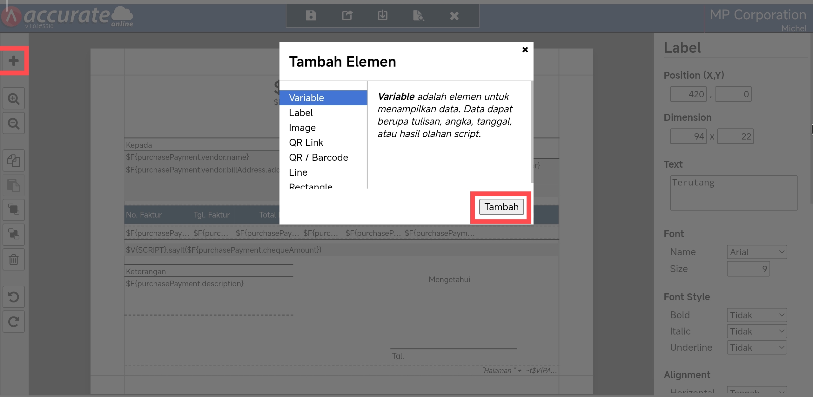Click the preview document icon in top toolbar
Image resolution: width=813 pixels, height=397 pixels.
418,16
